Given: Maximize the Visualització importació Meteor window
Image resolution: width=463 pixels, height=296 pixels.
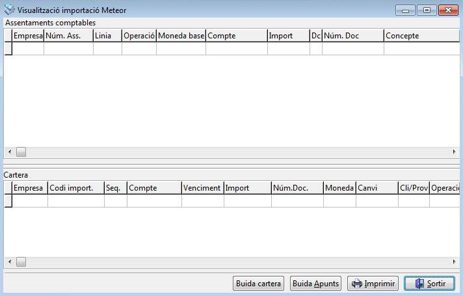Looking at the screenshot, I should tap(427, 10).
